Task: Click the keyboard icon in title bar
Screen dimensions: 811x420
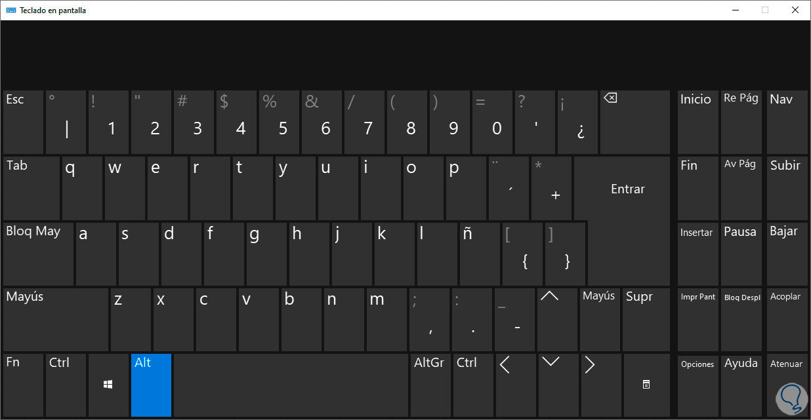Action: pos(11,10)
